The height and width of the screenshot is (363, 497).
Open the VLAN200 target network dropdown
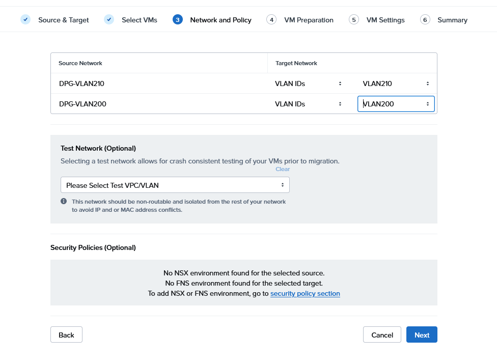(396, 104)
